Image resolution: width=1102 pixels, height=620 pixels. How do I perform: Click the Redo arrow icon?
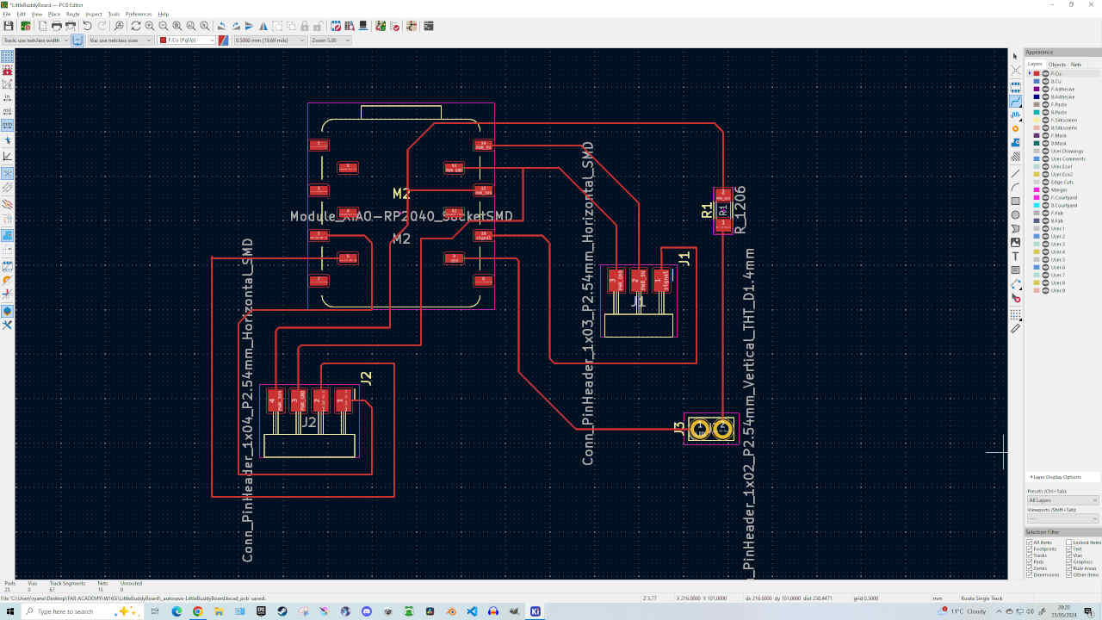coord(102,26)
